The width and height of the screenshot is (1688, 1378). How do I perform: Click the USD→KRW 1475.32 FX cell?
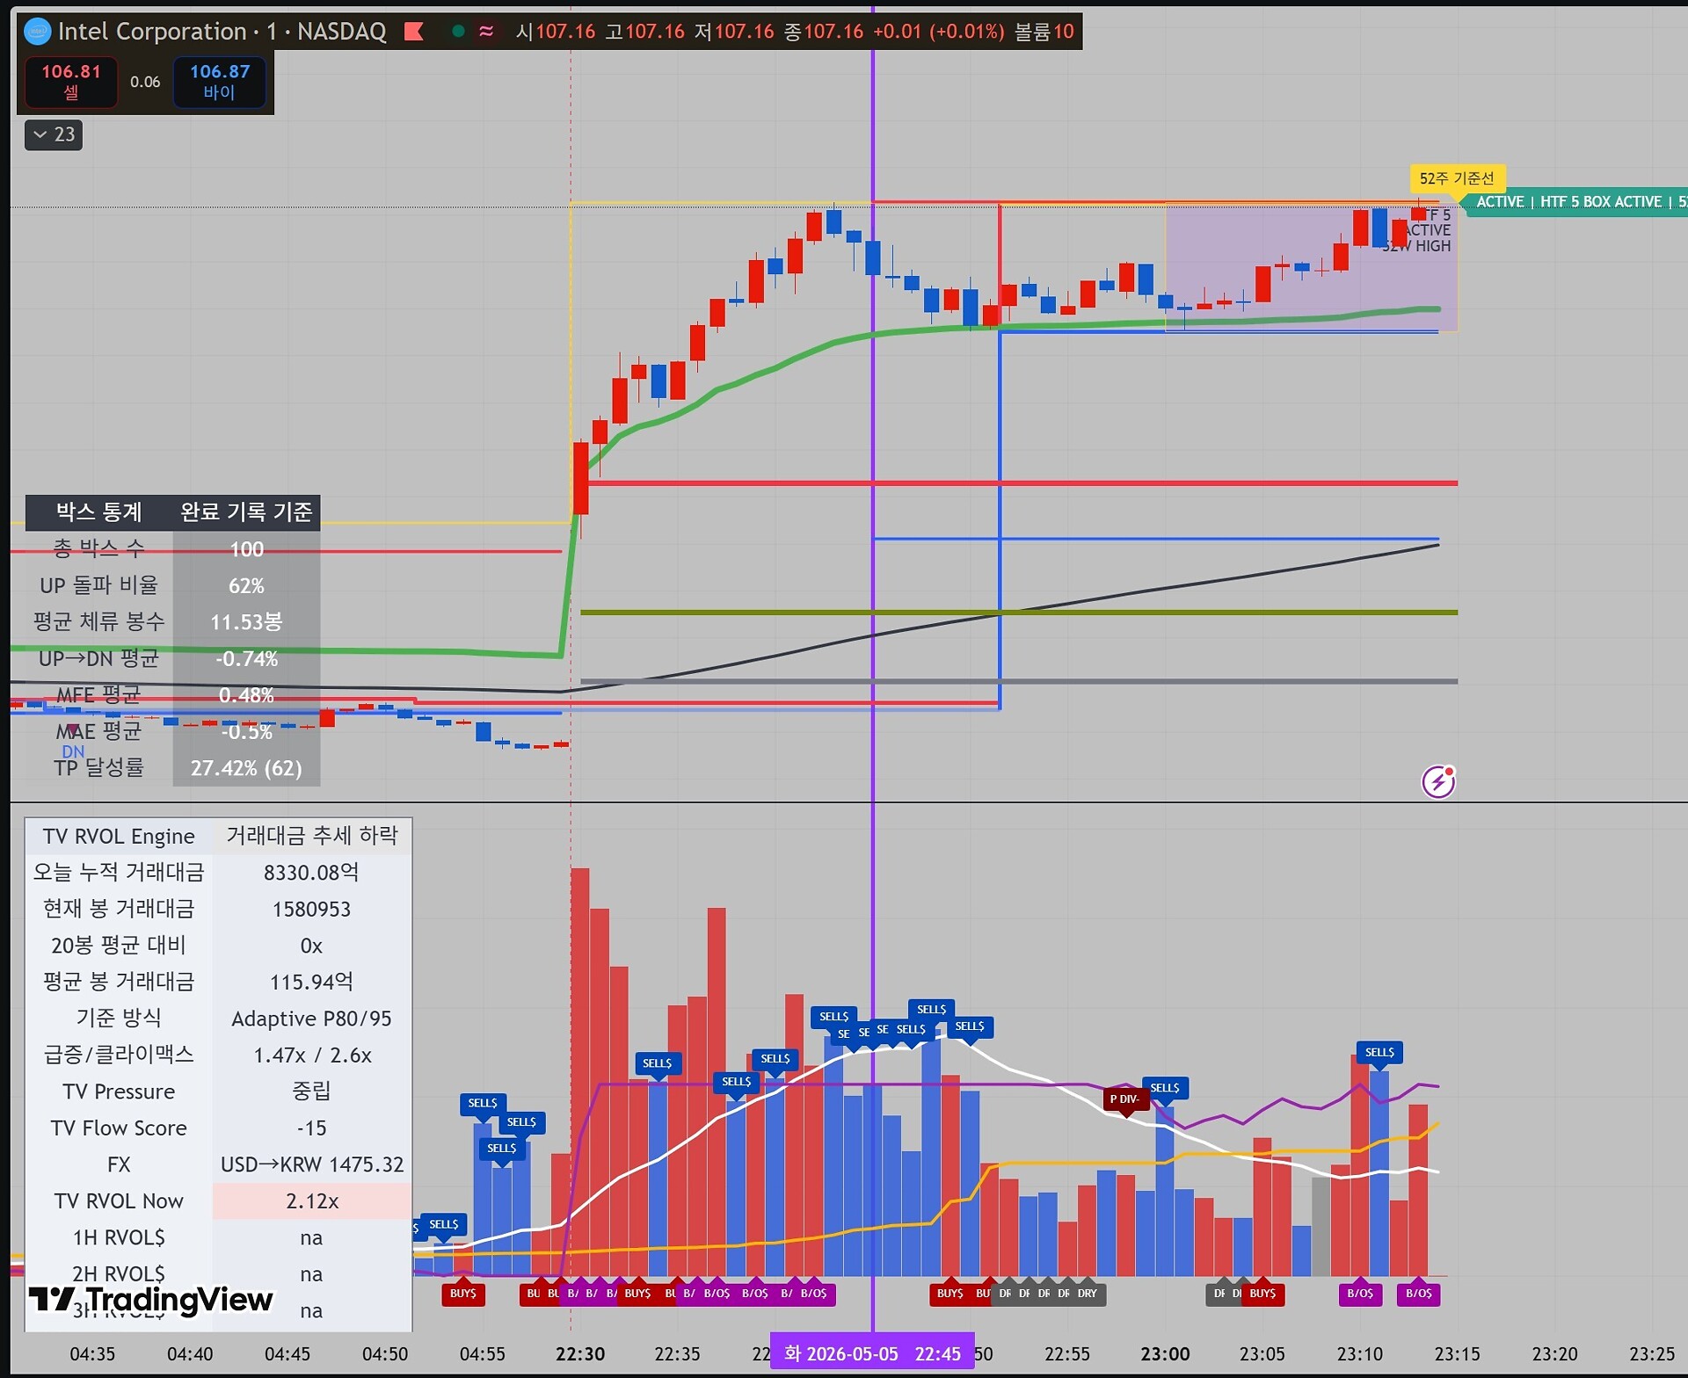[x=312, y=1164]
